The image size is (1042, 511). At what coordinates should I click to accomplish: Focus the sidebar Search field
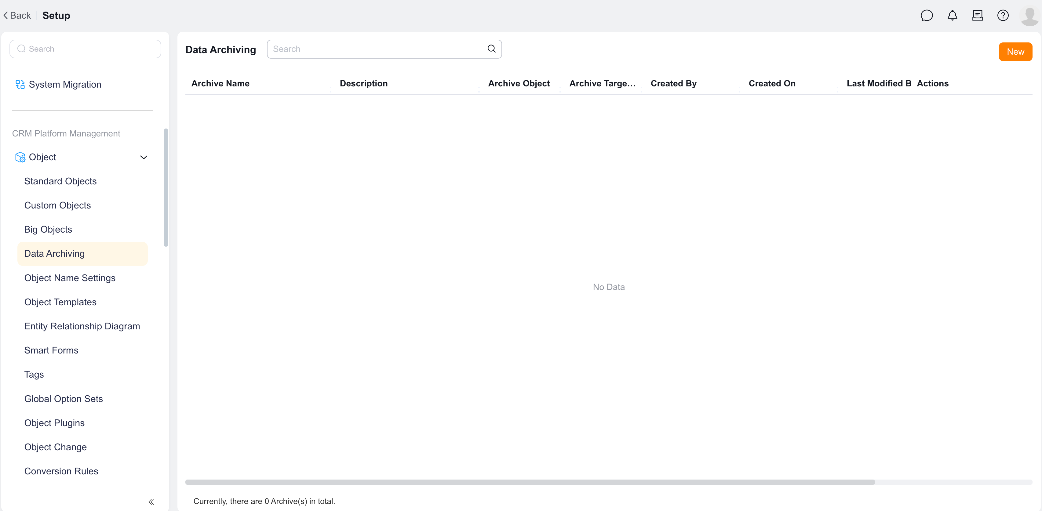[x=85, y=49]
